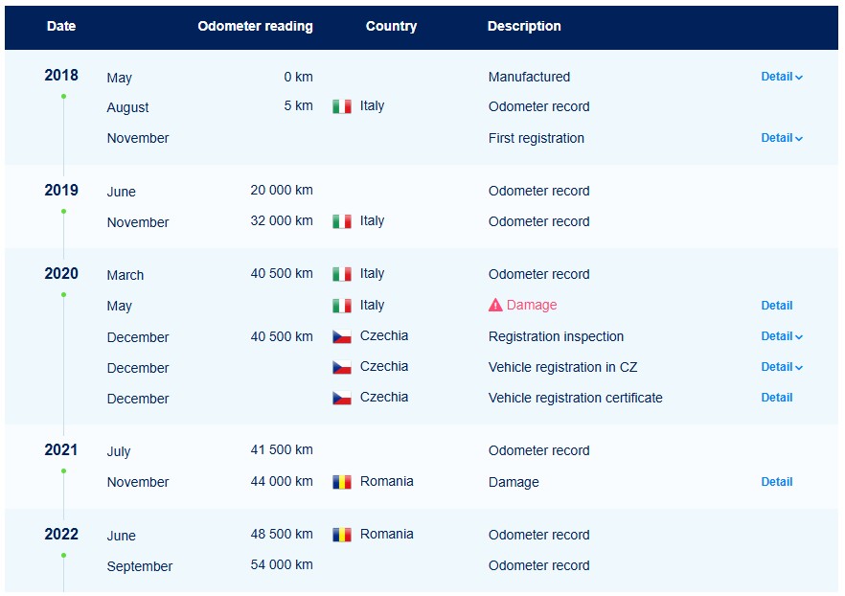The image size is (845, 596).
Task: Expand Detail for Registration inspection
Action: pos(782,336)
